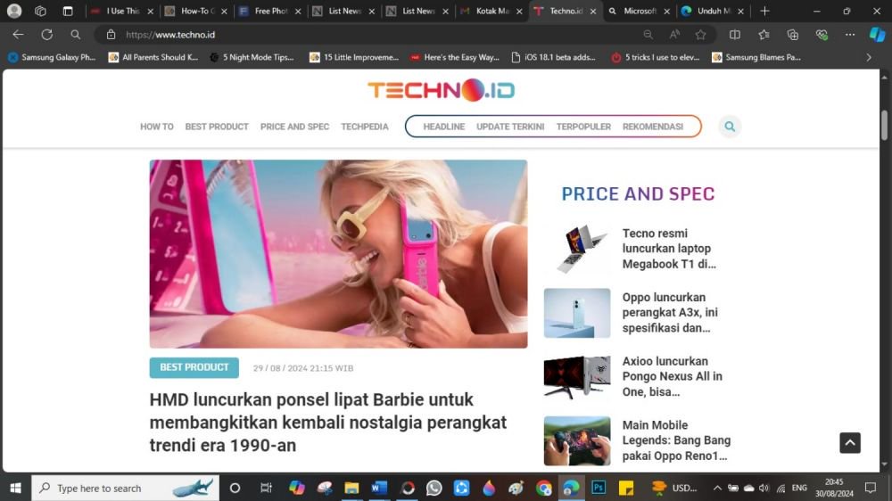Select HEADLINE in the rounded nav
Viewport: 892px width, 501px height.
pos(443,127)
